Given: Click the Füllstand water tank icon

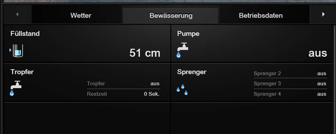Looking at the screenshot, I should (18, 51).
